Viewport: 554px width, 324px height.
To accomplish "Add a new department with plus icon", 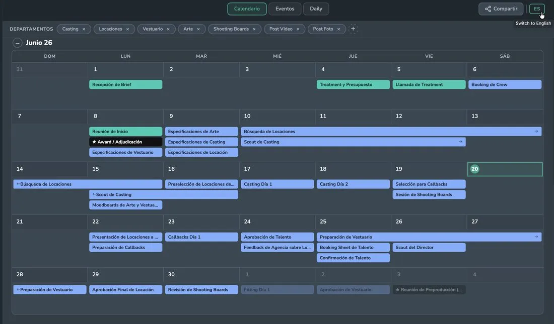I will click(x=353, y=29).
